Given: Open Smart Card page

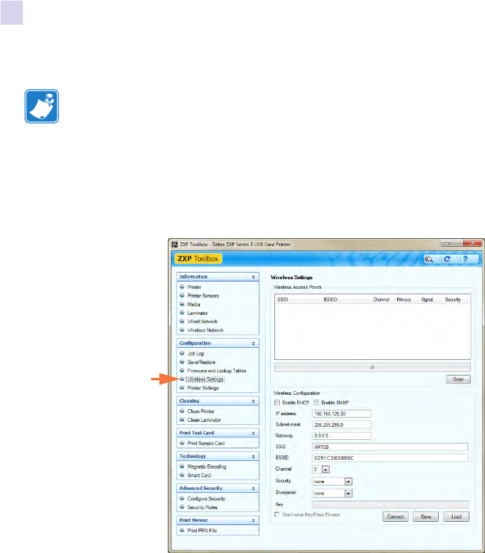Looking at the screenshot, I should 199,475.
